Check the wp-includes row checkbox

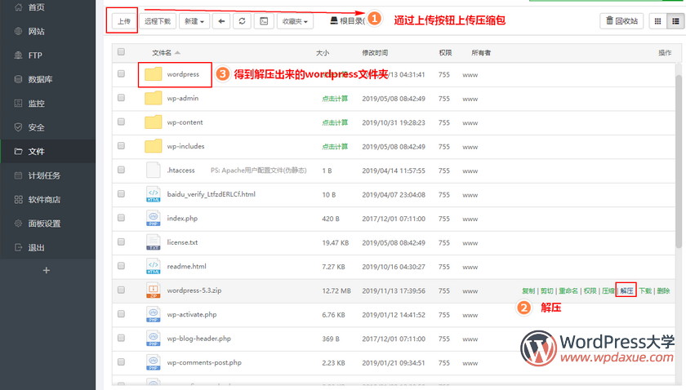(x=121, y=145)
